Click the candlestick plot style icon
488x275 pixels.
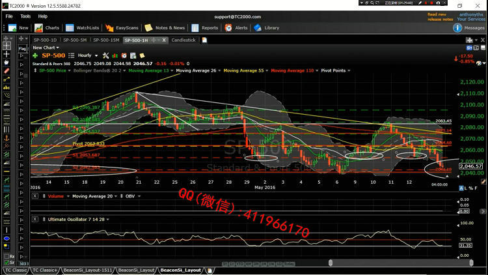coord(115,55)
